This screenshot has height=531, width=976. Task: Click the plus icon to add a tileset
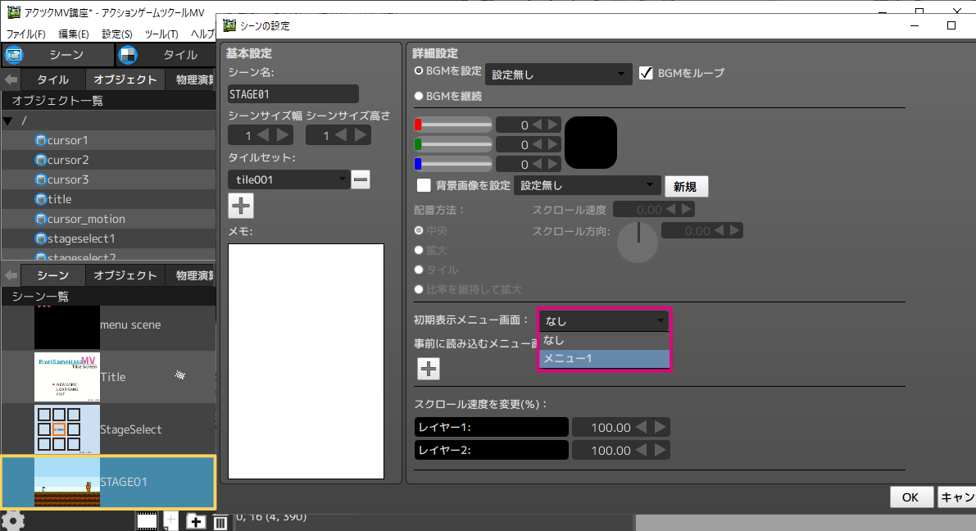(241, 205)
